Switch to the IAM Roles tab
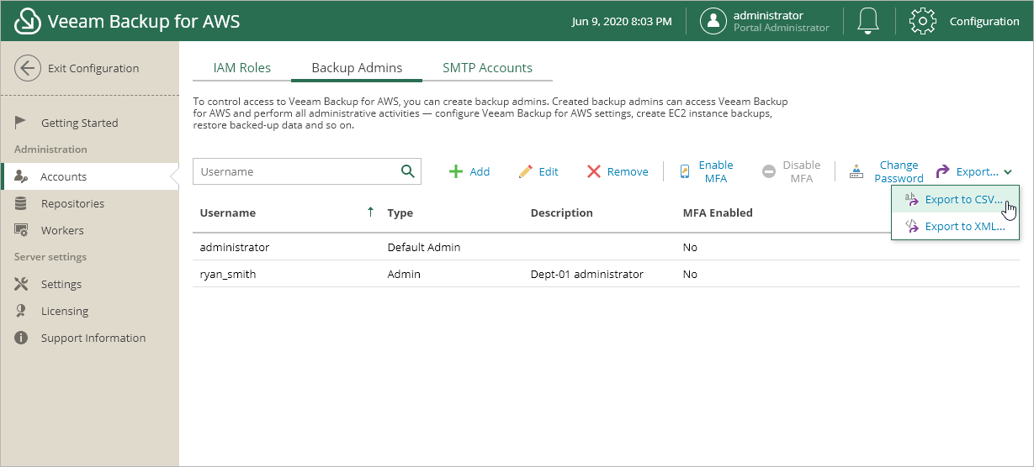 (x=242, y=68)
